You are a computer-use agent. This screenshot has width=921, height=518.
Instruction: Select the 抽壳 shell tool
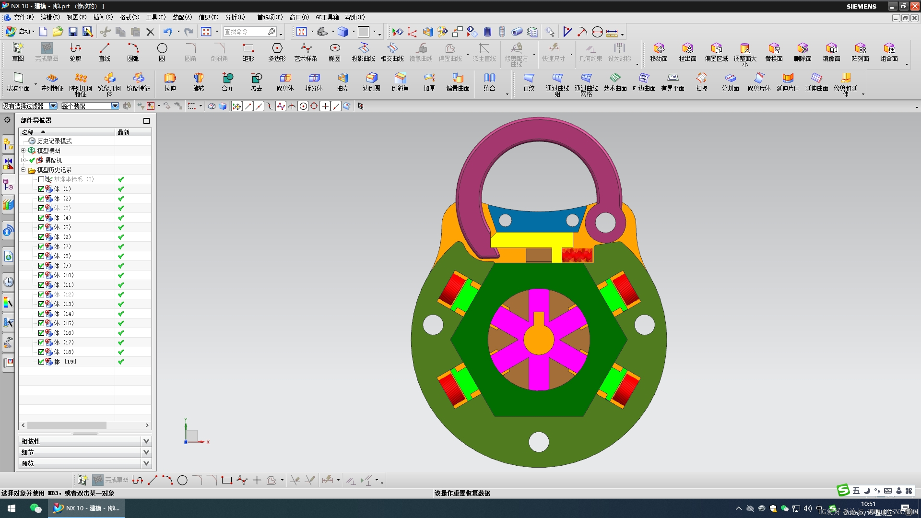click(342, 82)
